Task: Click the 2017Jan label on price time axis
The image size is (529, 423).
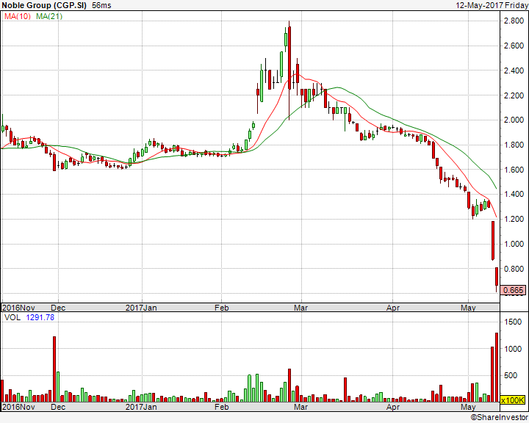Action: [x=141, y=308]
